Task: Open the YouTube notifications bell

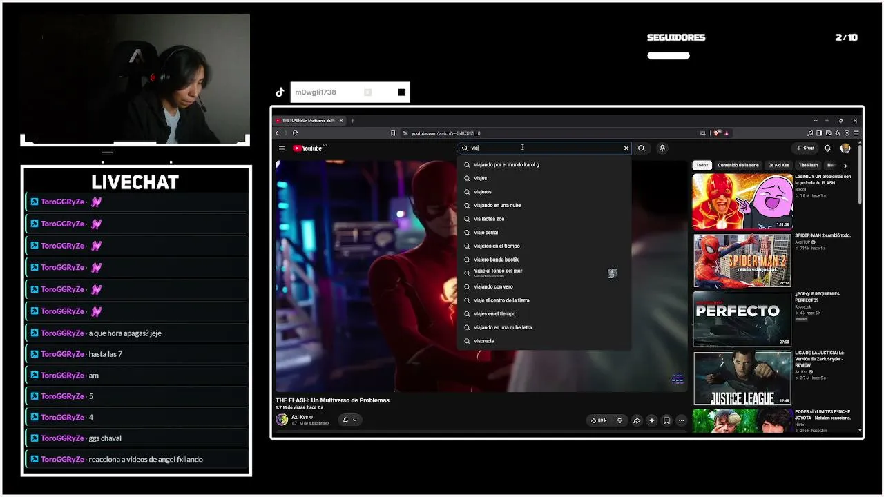Action: pos(827,148)
